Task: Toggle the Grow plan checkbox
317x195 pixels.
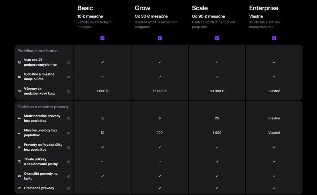Action: 160,38
